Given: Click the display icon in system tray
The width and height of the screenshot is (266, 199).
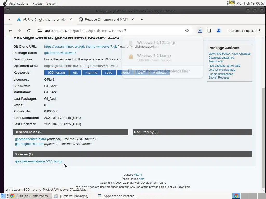Looking at the screenshot, I should point(232,3).
